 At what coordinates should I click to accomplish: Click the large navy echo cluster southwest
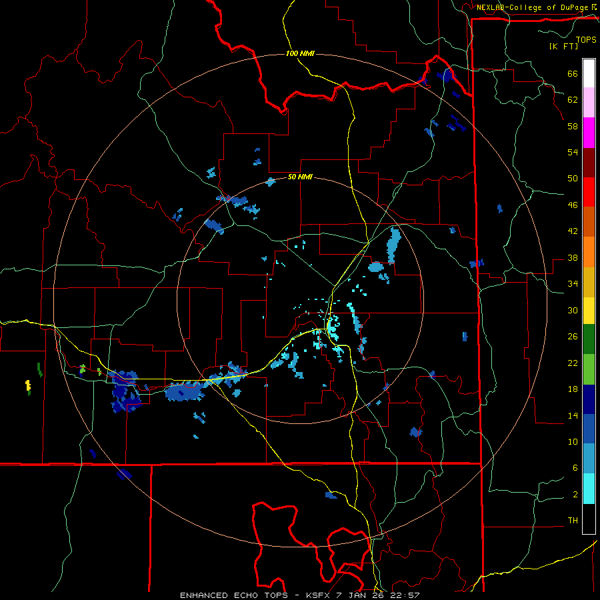point(125,391)
